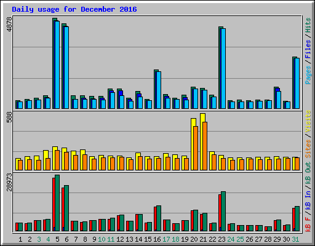Click the kB out bar for day 20
This screenshot has height=246, width=315.
click(196, 220)
